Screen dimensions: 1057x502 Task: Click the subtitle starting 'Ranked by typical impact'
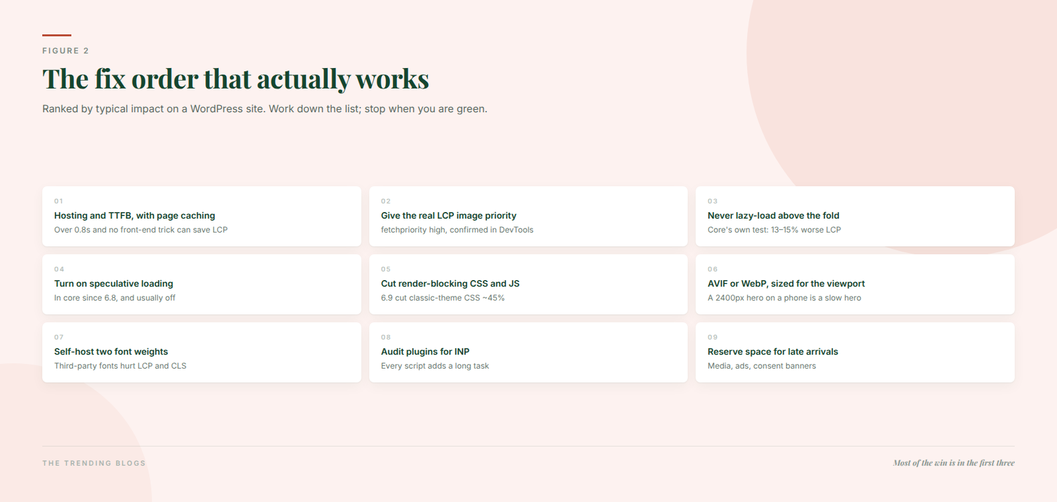(x=265, y=109)
